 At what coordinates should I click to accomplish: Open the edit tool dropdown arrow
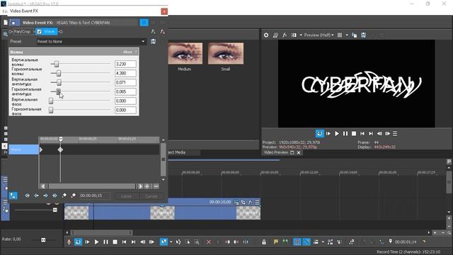[x=171, y=242]
